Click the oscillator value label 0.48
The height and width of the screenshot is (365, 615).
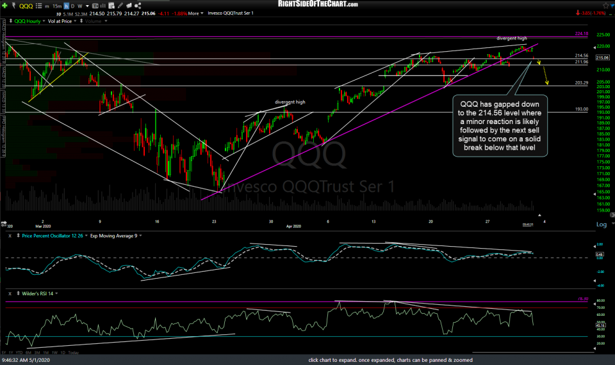(600, 254)
